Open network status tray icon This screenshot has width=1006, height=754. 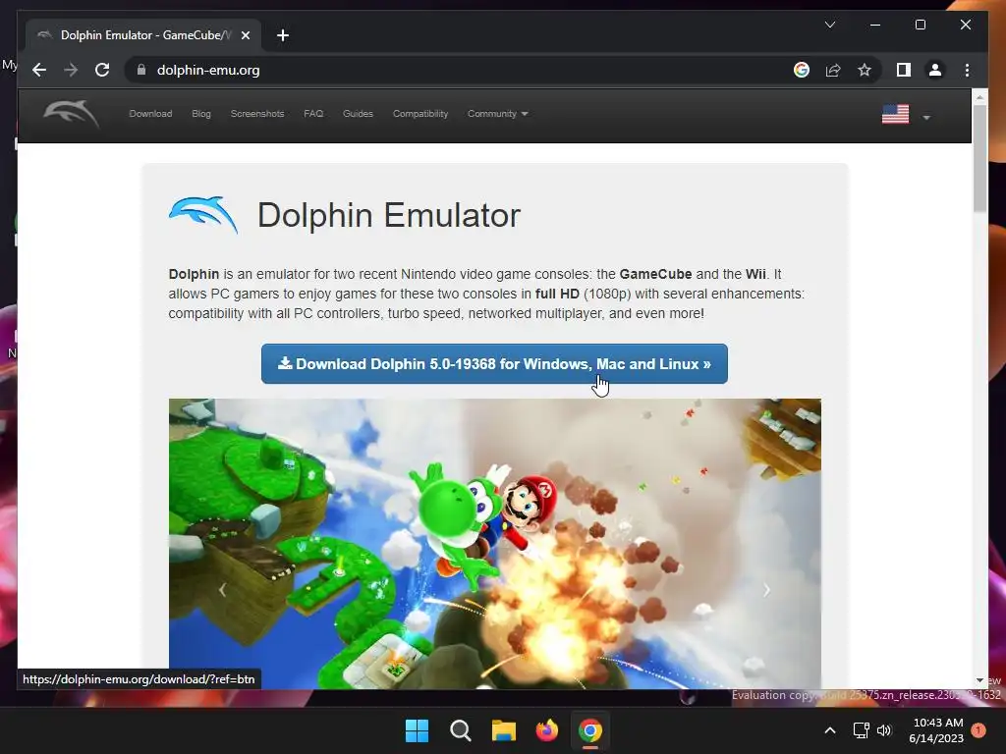[x=861, y=730]
